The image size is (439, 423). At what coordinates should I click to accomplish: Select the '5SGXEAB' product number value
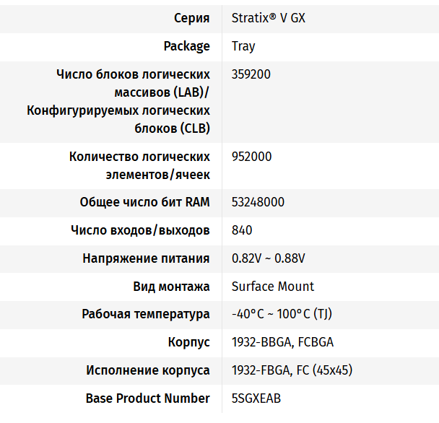pos(256,398)
